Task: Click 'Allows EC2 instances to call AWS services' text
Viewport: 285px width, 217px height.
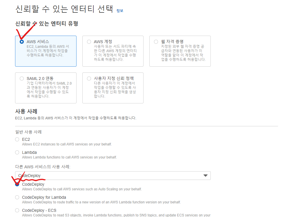Action: 67,144
